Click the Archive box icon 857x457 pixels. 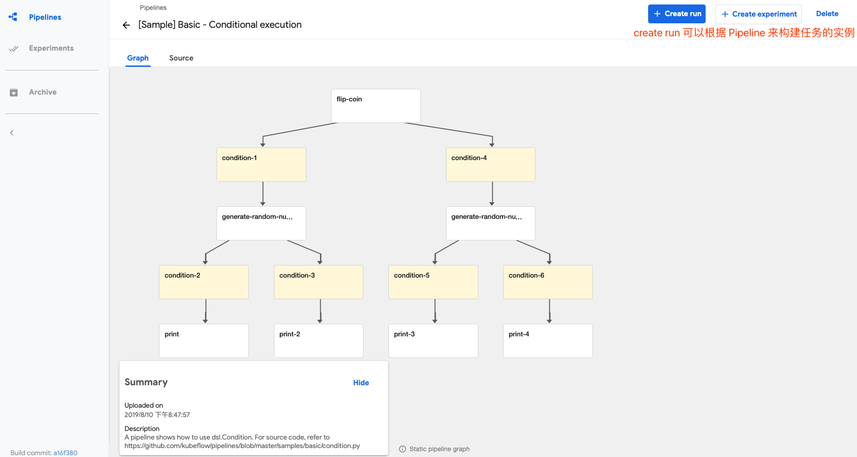coord(13,92)
